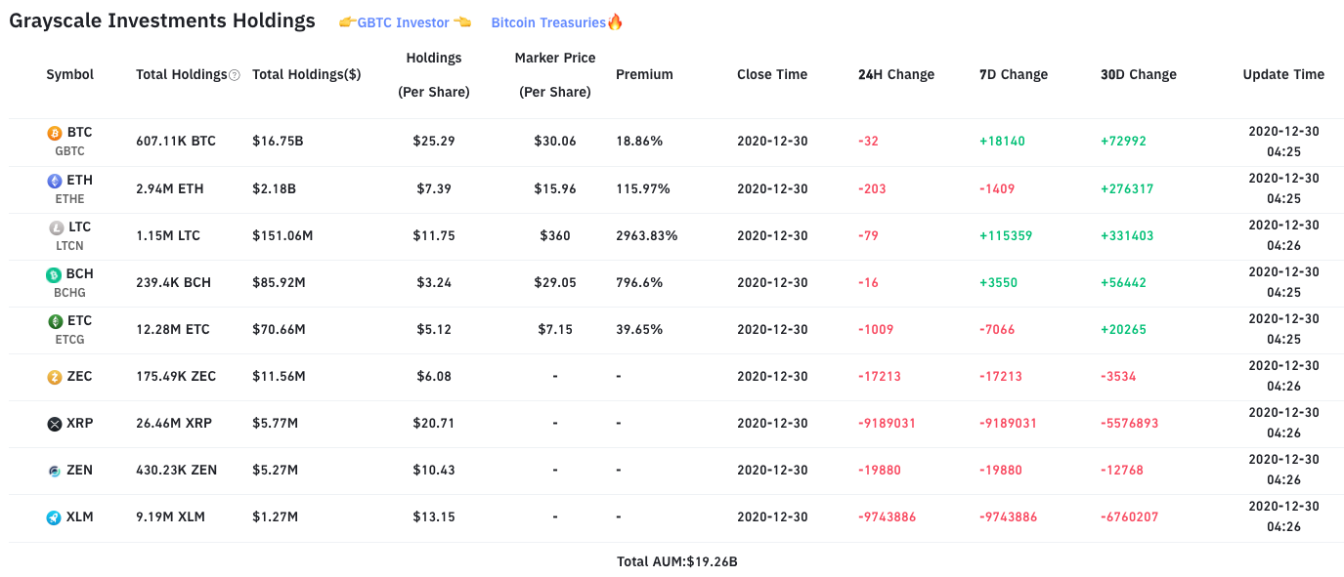Image resolution: width=1344 pixels, height=577 pixels.
Task: Click the Grayscale Investments Holdings title
Action: tap(162, 20)
